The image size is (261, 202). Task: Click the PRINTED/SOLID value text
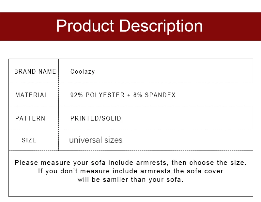click(x=96, y=119)
